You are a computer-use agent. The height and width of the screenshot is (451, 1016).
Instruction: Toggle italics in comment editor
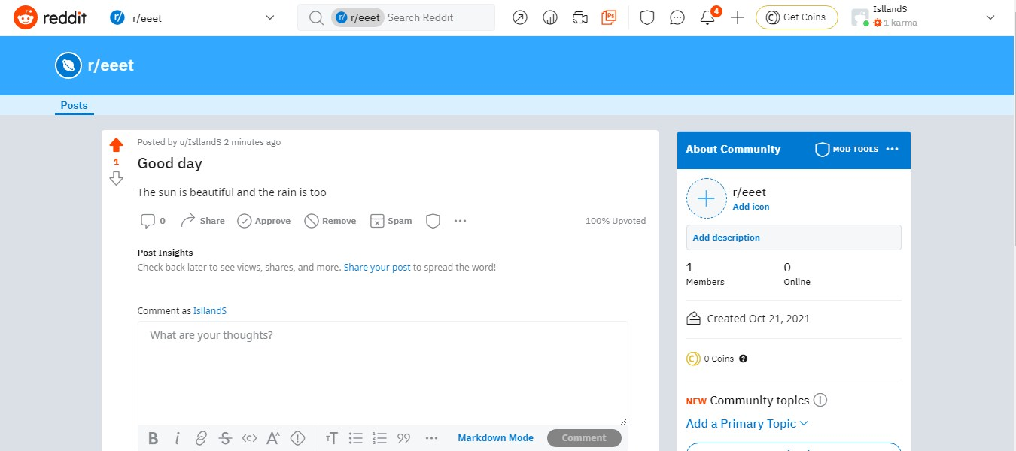(x=177, y=438)
